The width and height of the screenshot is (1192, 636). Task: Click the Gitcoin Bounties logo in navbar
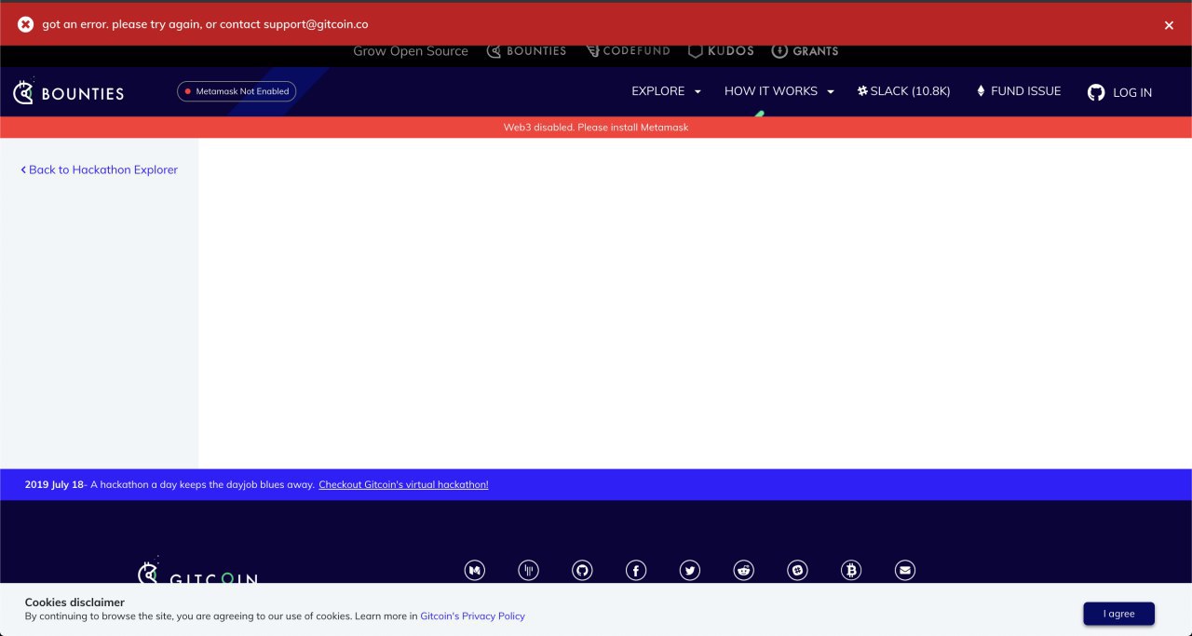coord(69,92)
